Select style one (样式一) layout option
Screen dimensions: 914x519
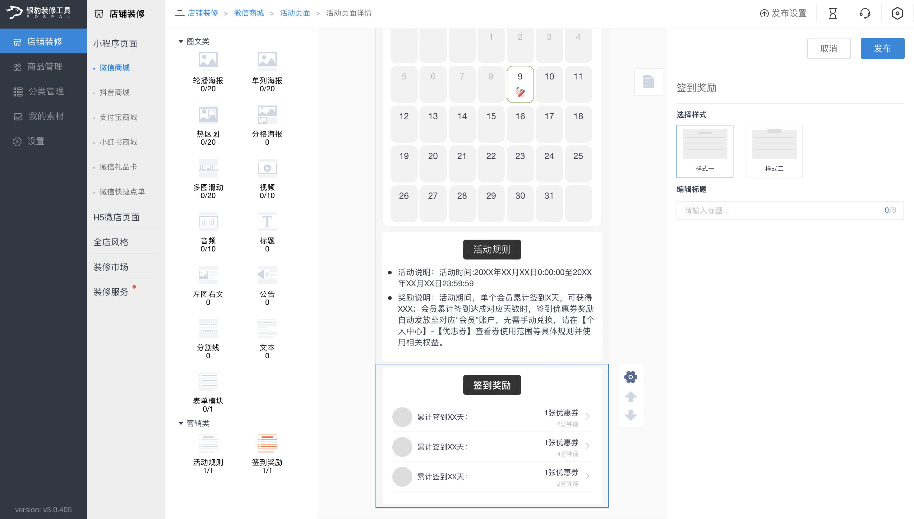[x=704, y=151]
